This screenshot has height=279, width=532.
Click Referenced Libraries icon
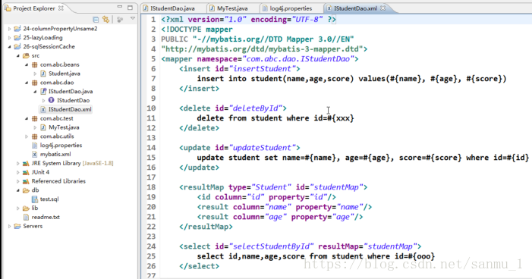(x=26, y=181)
